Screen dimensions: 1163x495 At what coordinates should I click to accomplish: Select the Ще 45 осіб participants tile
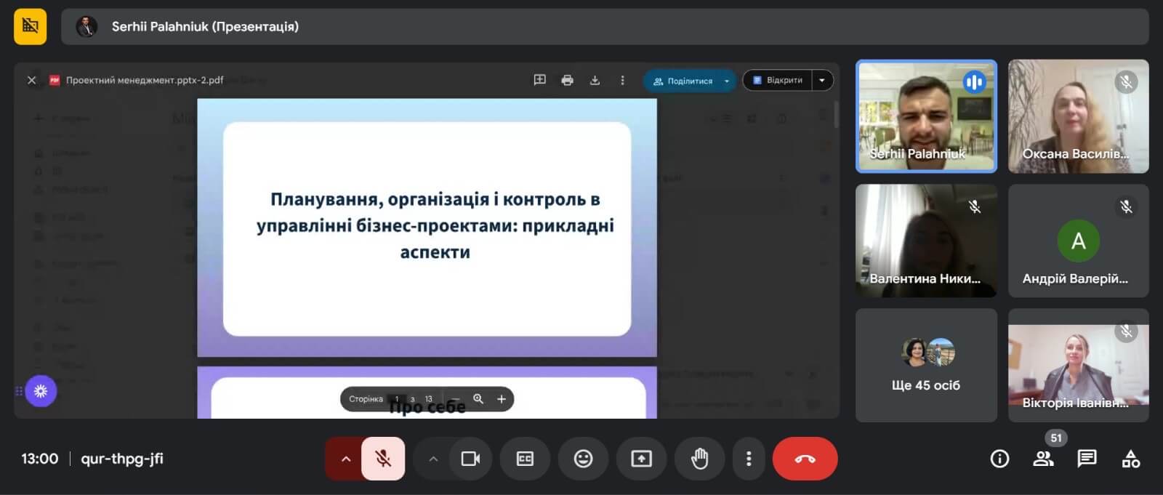(925, 365)
